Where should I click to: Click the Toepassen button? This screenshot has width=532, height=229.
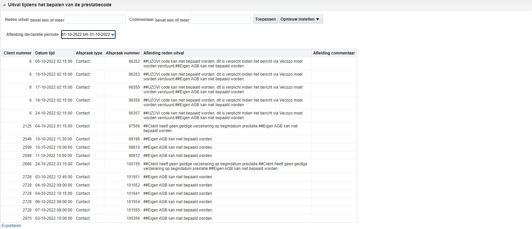tap(265, 19)
